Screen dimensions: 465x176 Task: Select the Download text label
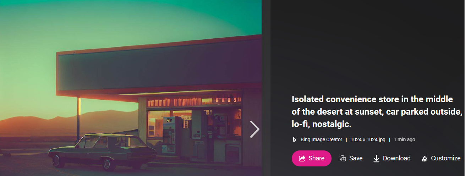[397, 158]
